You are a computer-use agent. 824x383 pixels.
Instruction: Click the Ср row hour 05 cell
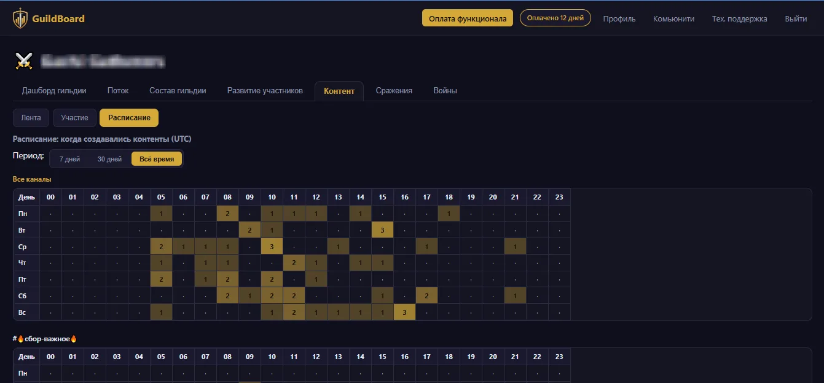[x=161, y=247]
